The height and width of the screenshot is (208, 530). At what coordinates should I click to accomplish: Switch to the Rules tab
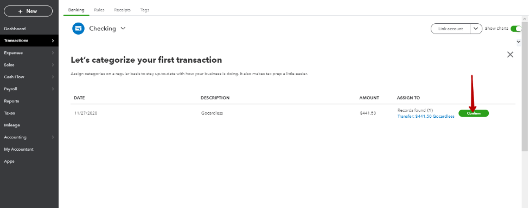coord(99,10)
